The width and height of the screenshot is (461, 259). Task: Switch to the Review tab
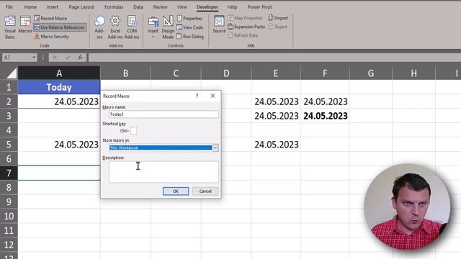coord(160,6)
